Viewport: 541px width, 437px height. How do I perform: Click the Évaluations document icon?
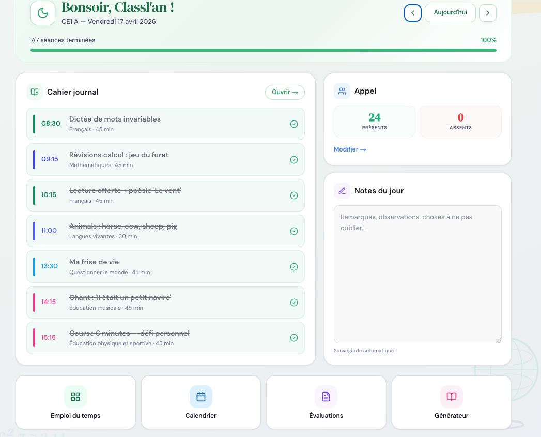326,397
